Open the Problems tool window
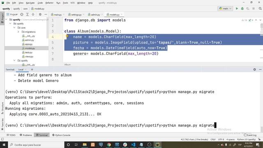The height and width of the screenshot is (148, 263). coord(26,135)
